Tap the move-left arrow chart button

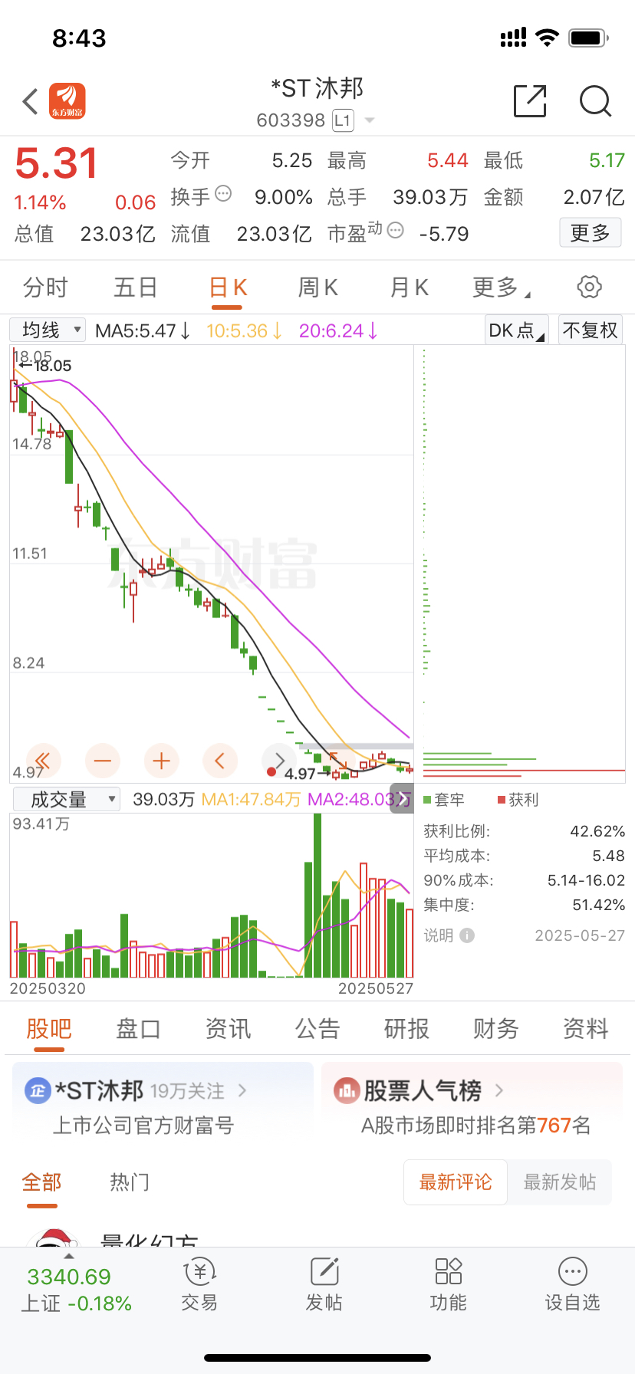coord(220,761)
